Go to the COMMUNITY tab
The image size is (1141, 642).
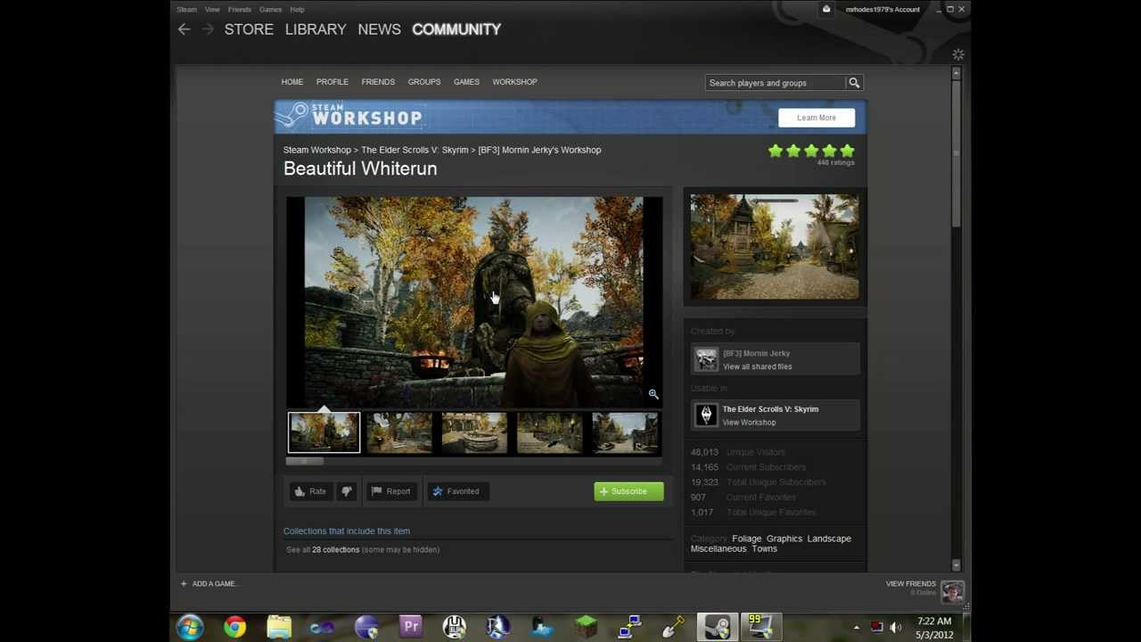(x=456, y=29)
